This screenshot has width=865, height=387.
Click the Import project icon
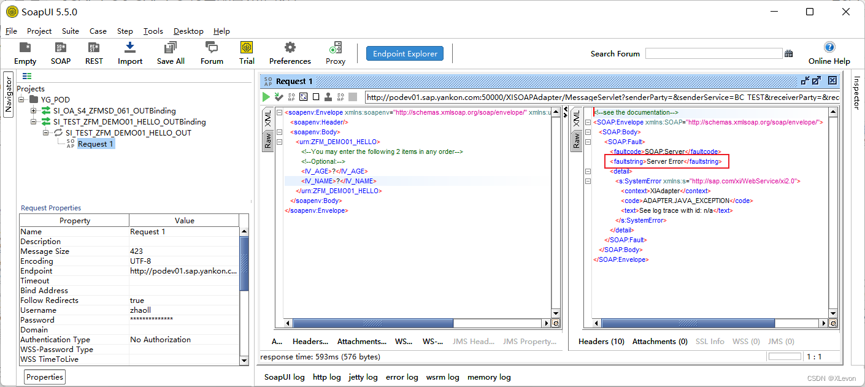(130, 48)
